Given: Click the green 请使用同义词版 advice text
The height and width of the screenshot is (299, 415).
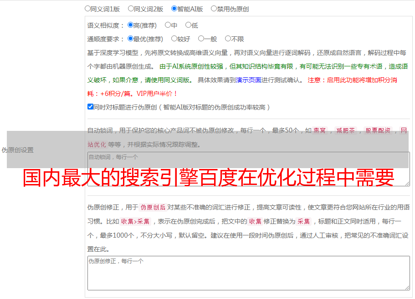Looking at the screenshot, I should click(x=169, y=80).
